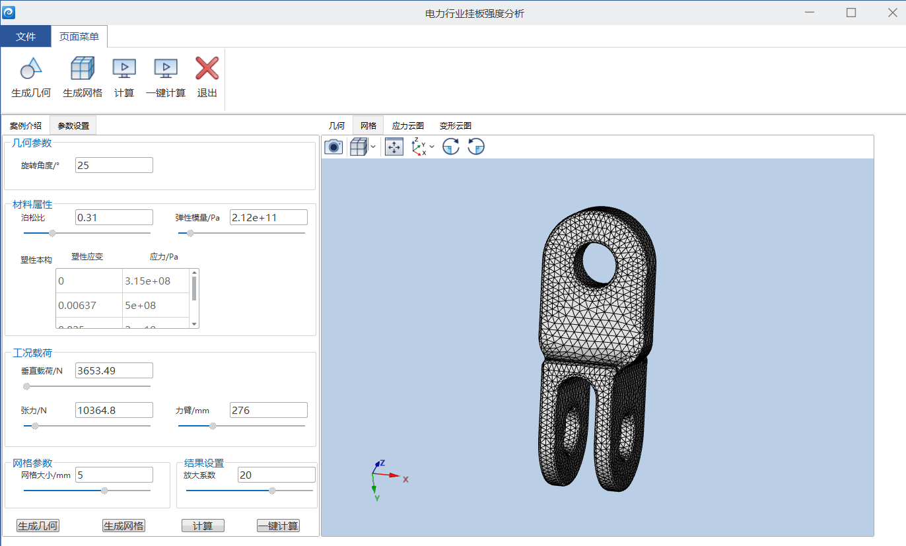
Task: Click the 放大系数 input field
Action: click(277, 475)
